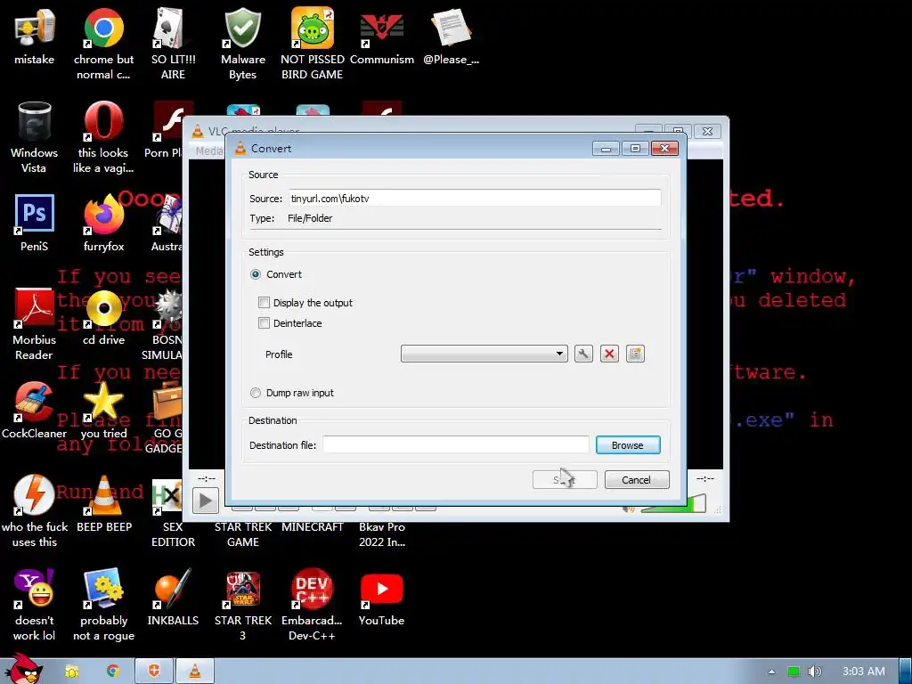Screen dimensions: 912x684
Task: Open 'who the fuck uses this' icon
Action: [x=35, y=511]
